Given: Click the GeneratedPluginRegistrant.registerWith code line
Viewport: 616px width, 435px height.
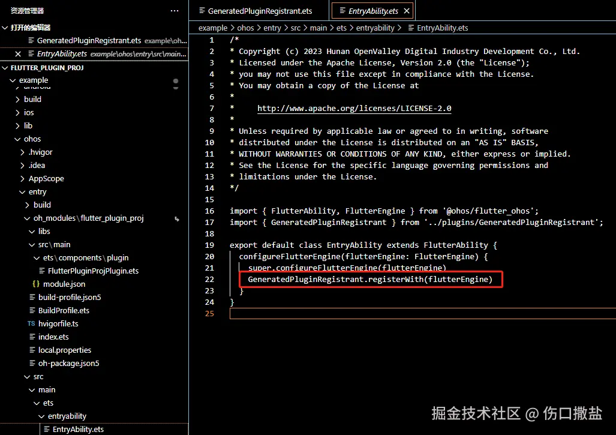Looking at the screenshot, I should 369,280.
